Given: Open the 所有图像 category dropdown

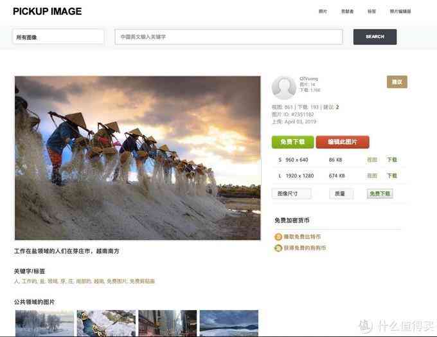Looking at the screenshot, I should point(58,37).
